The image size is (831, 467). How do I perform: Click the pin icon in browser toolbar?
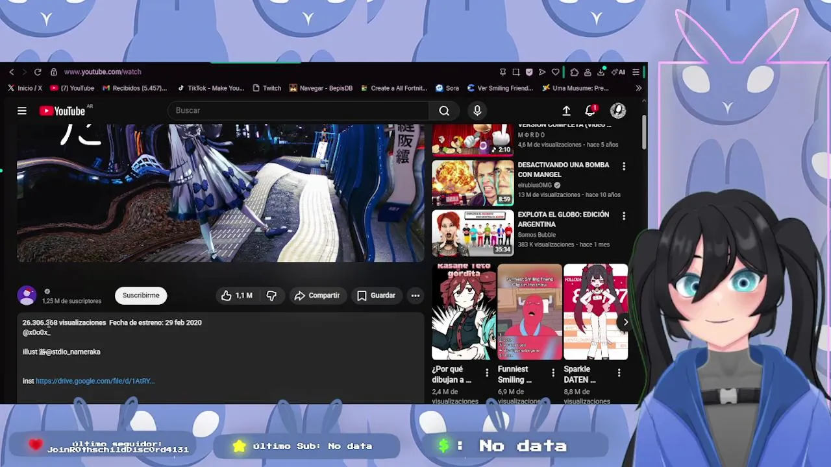point(502,72)
